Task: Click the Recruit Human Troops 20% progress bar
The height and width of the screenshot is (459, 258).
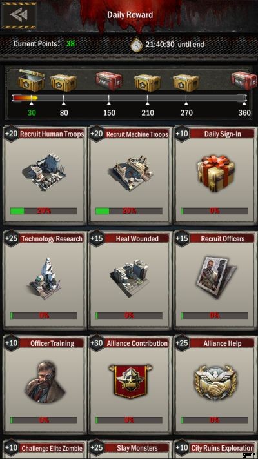Action: 44,210
